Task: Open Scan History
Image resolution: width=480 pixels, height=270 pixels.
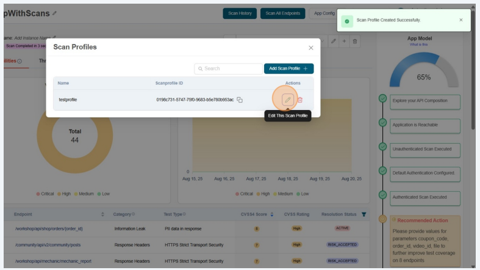Action: click(x=240, y=13)
